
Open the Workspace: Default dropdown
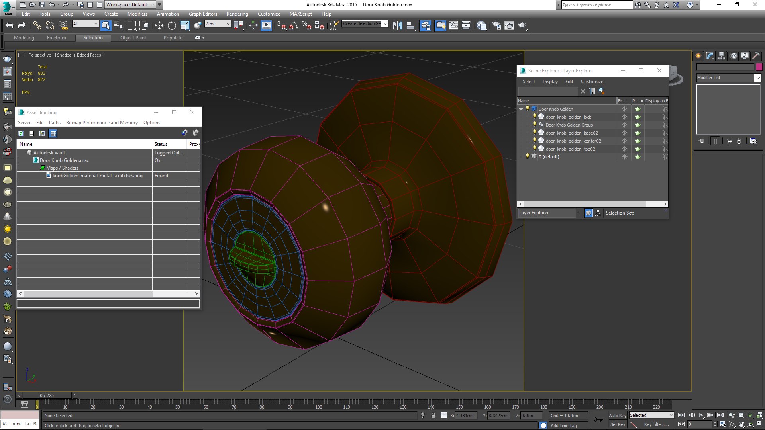[130, 5]
